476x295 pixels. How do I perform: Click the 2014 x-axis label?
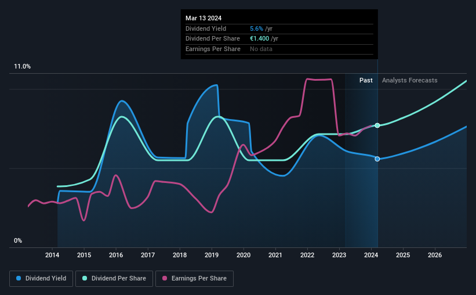coord(52,255)
